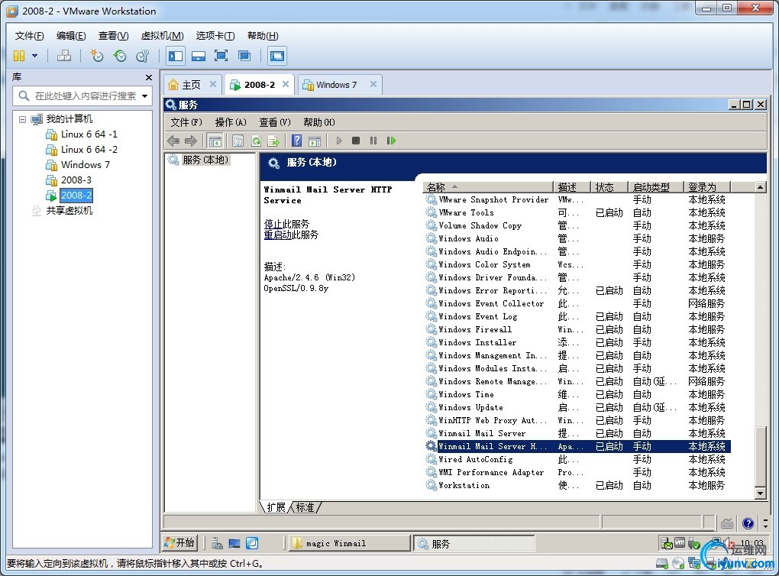
Task: Click the 停止 service link
Action: [x=273, y=224]
